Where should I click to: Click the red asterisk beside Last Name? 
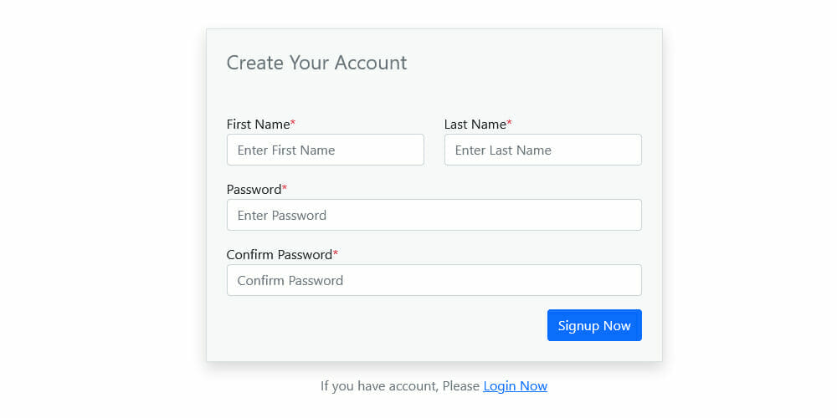(x=509, y=124)
